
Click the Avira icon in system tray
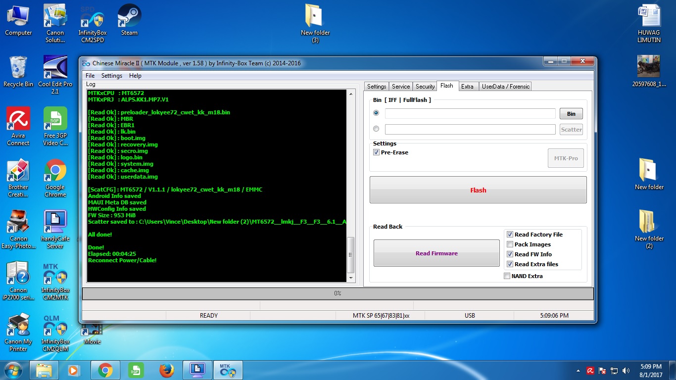(x=590, y=371)
